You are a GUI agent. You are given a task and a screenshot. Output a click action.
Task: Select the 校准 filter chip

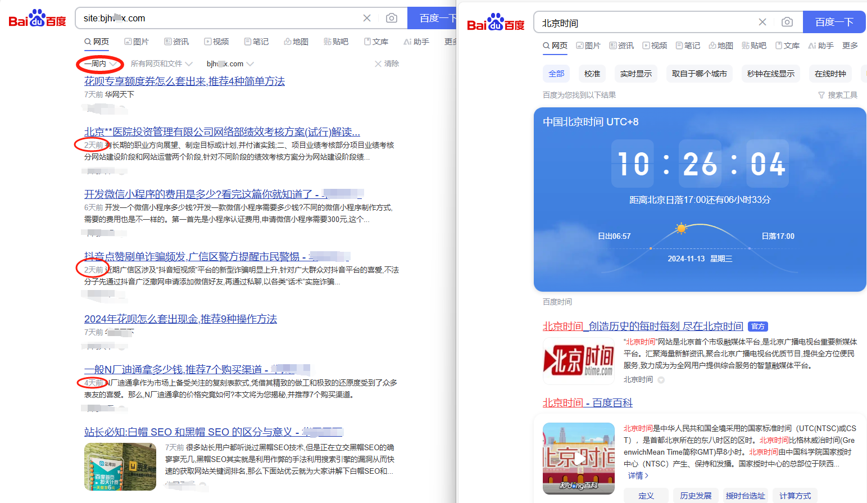pos(592,74)
